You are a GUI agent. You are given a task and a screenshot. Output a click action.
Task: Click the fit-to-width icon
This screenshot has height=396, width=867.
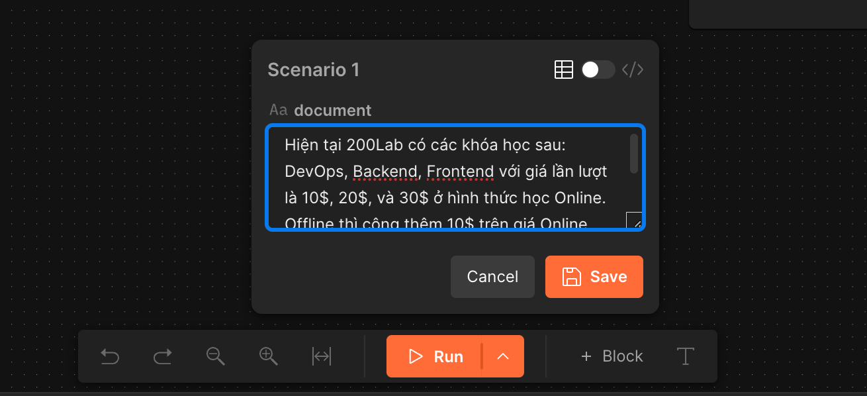click(x=322, y=356)
